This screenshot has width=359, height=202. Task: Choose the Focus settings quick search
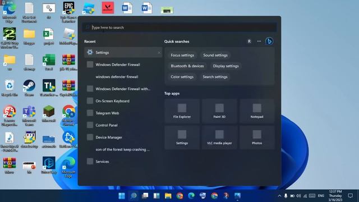click(182, 55)
